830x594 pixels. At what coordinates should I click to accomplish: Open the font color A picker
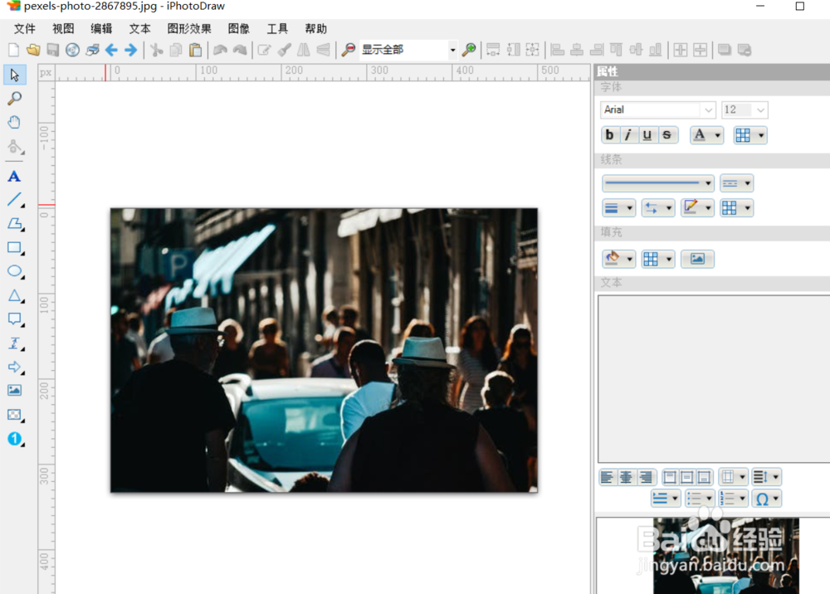pos(706,135)
